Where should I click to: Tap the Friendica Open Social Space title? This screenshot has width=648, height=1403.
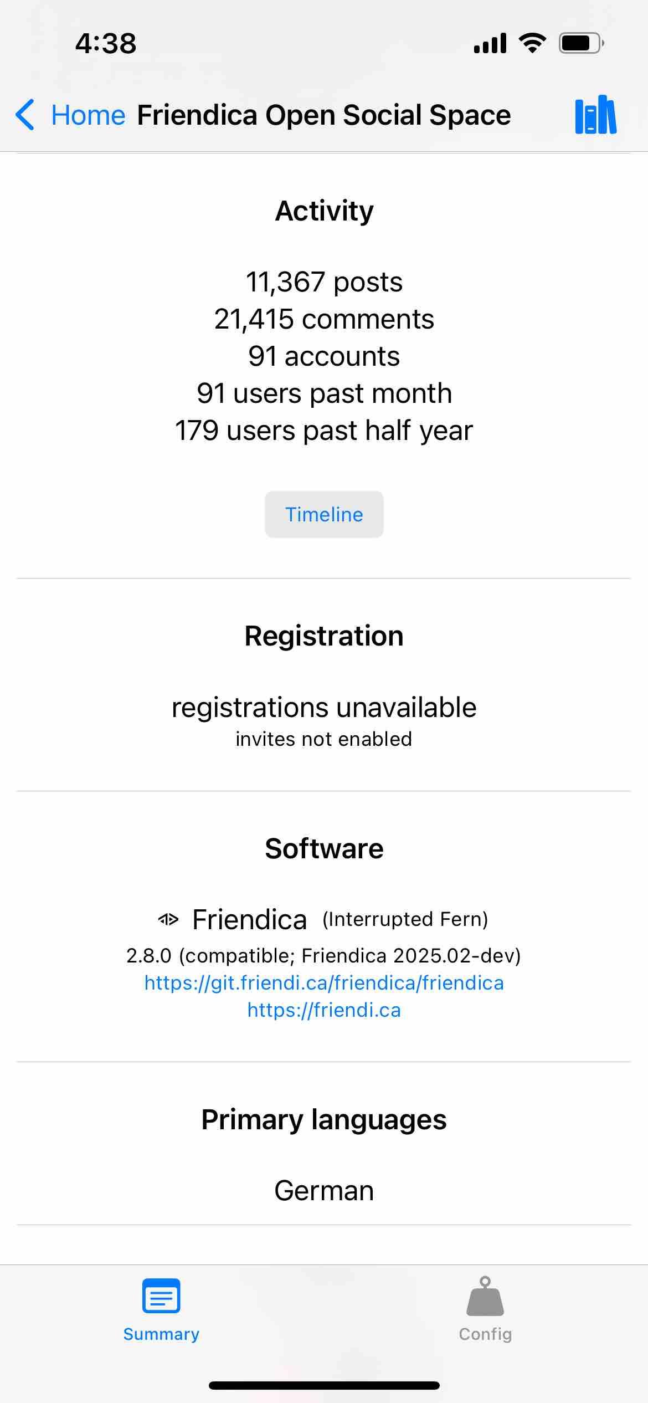click(324, 115)
